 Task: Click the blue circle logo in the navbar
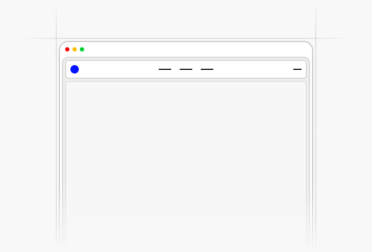click(x=75, y=69)
